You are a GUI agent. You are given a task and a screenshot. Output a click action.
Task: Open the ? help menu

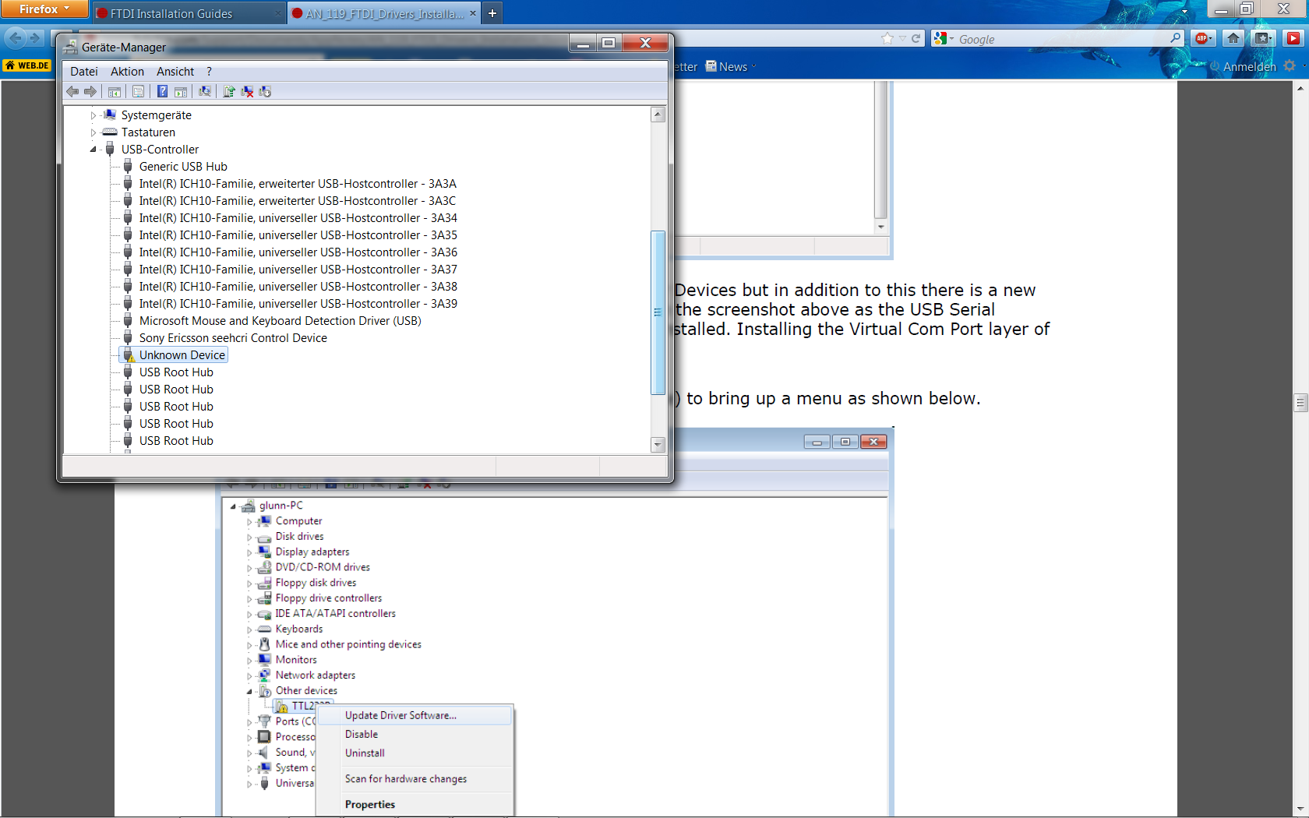[209, 72]
